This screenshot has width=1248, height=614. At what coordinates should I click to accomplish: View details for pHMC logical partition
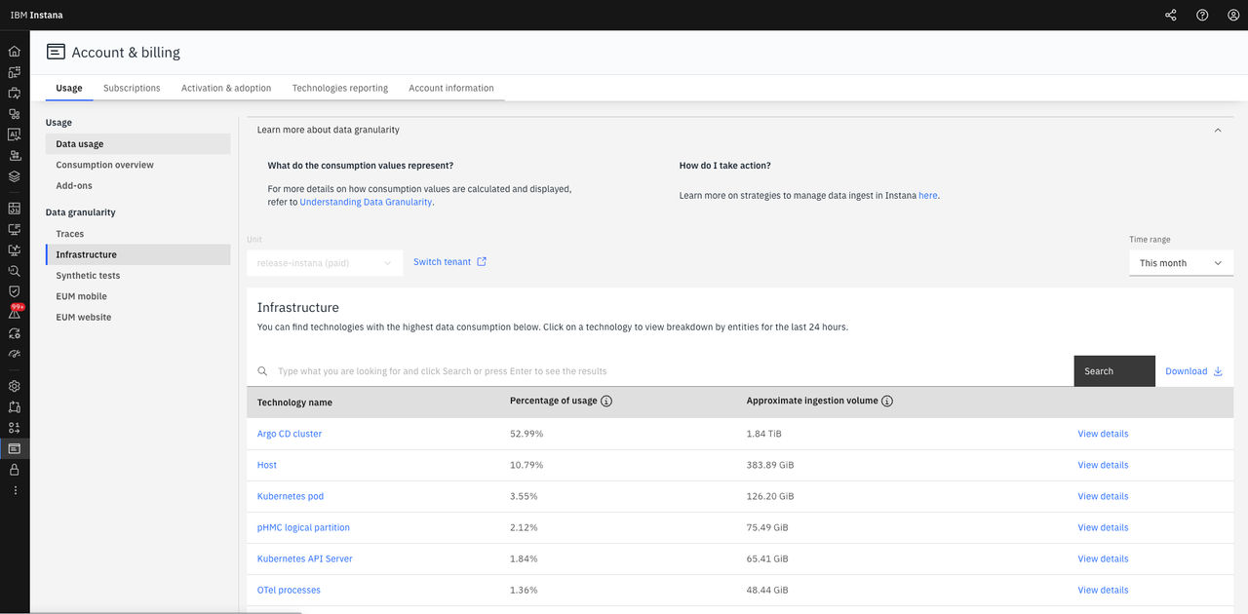(1103, 527)
